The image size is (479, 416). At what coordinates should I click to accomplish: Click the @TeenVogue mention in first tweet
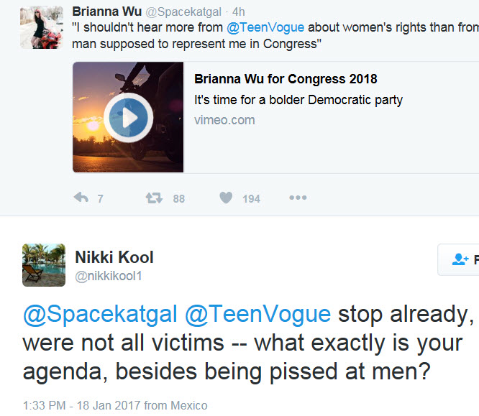265,27
